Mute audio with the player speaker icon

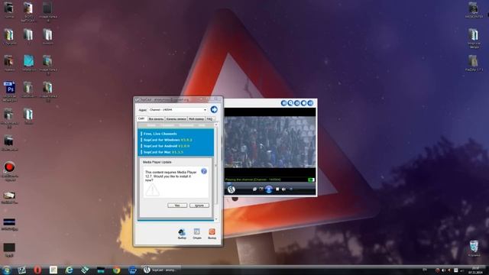pos(283,189)
